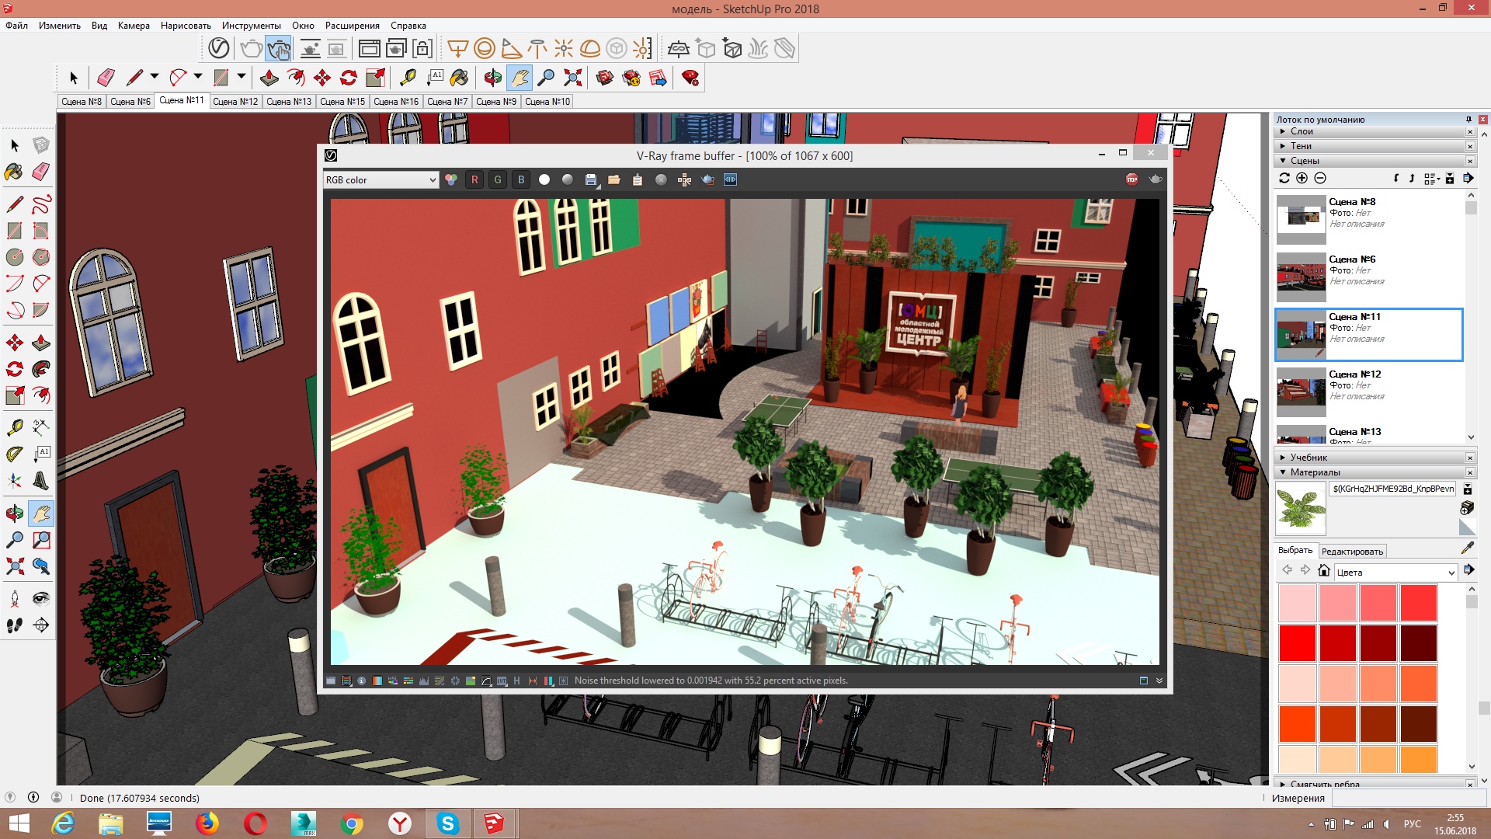Select the Orbit tool in top toolbar
1491x839 pixels.
(x=492, y=78)
